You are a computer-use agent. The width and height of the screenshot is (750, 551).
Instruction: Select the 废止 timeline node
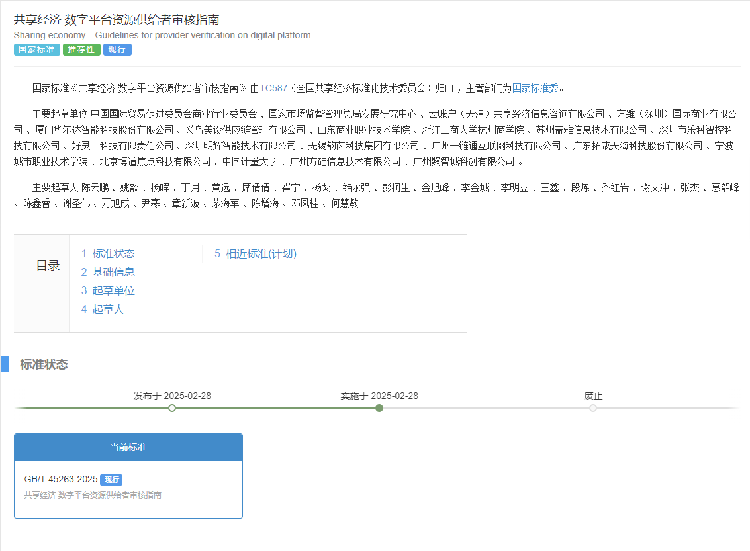click(x=593, y=408)
